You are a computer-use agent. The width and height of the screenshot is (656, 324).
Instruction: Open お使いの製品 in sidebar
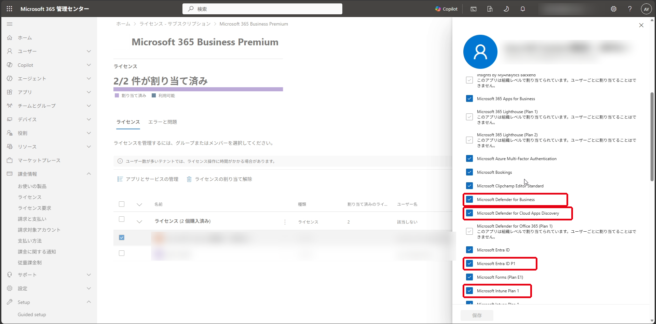pos(32,186)
